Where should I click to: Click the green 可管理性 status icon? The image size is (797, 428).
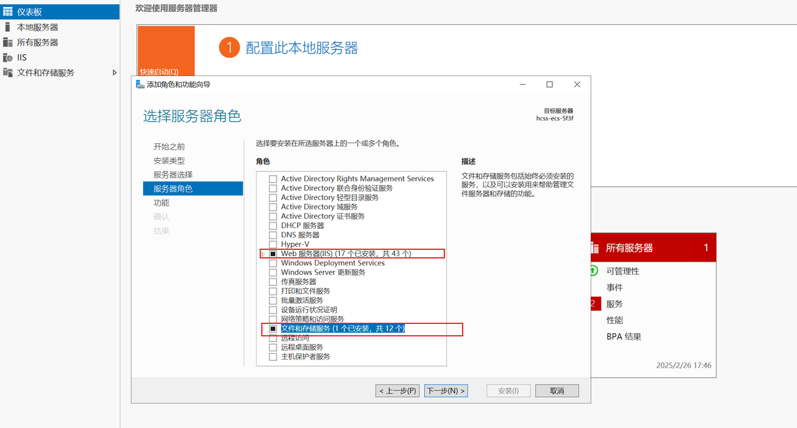(x=594, y=271)
